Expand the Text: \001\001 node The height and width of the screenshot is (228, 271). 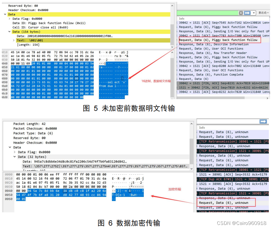pyautogui.click(x=14, y=40)
